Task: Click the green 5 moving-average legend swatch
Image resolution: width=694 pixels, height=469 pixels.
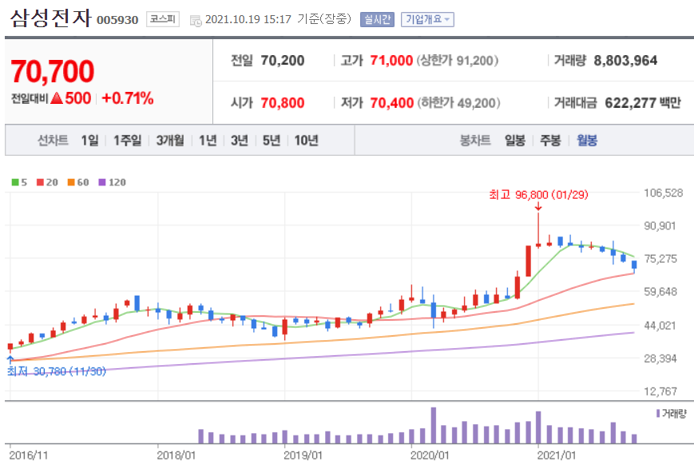Action: pos(15,182)
